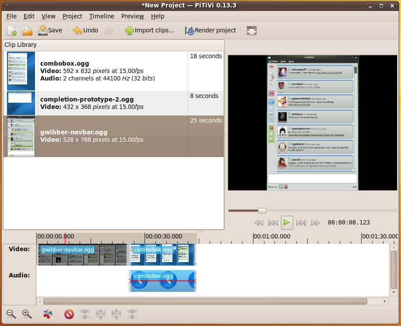Rewind the preview playback
The width and height of the screenshot is (401, 326).
tap(259, 223)
